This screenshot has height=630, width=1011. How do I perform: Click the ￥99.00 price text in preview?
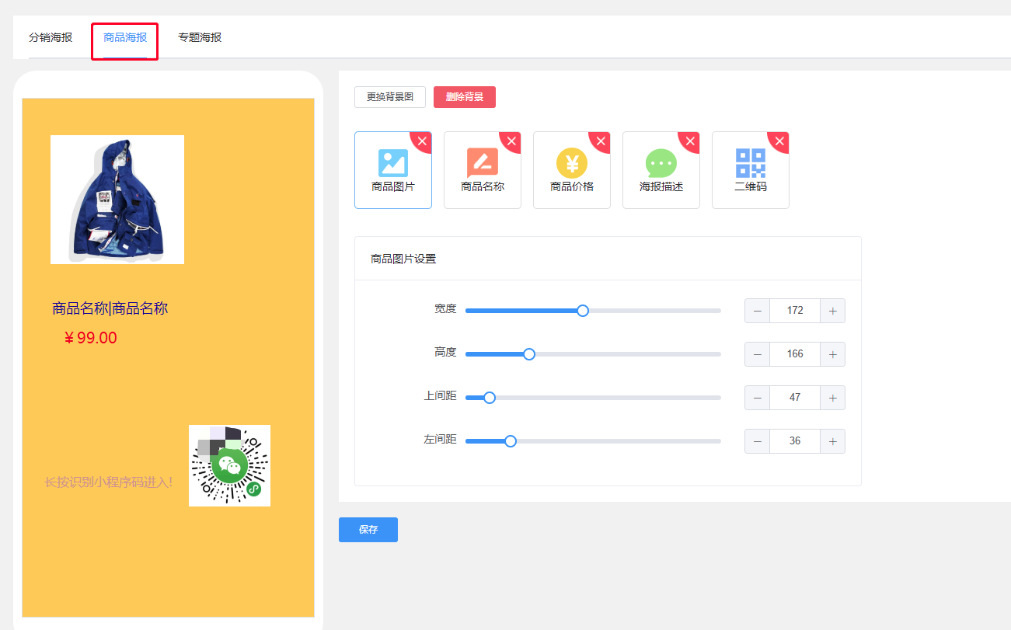click(x=90, y=338)
